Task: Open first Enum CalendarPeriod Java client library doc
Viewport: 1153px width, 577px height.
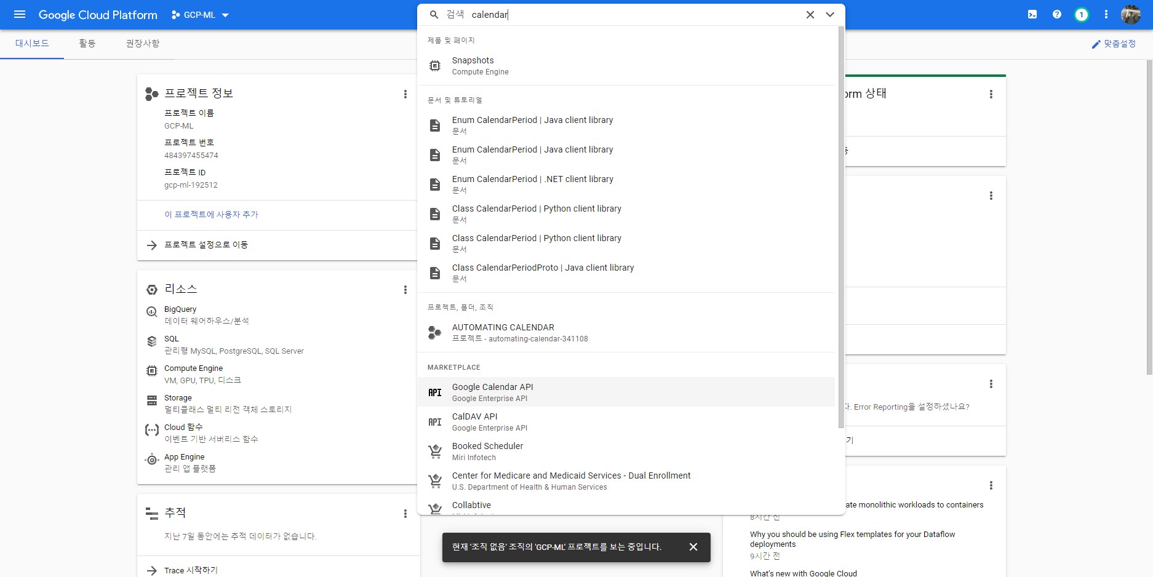Action: pos(626,125)
